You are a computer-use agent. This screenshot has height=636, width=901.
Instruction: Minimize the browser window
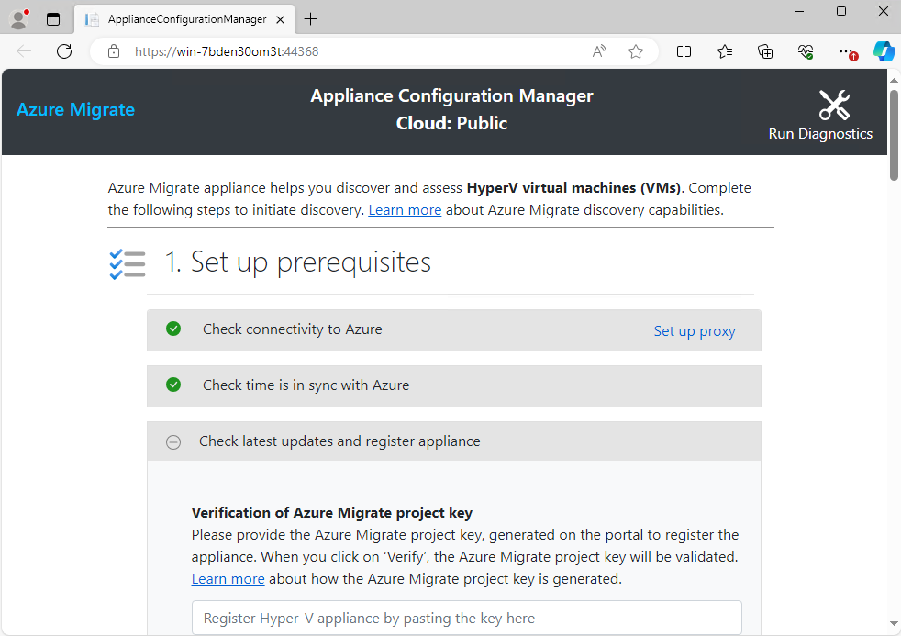tap(799, 12)
